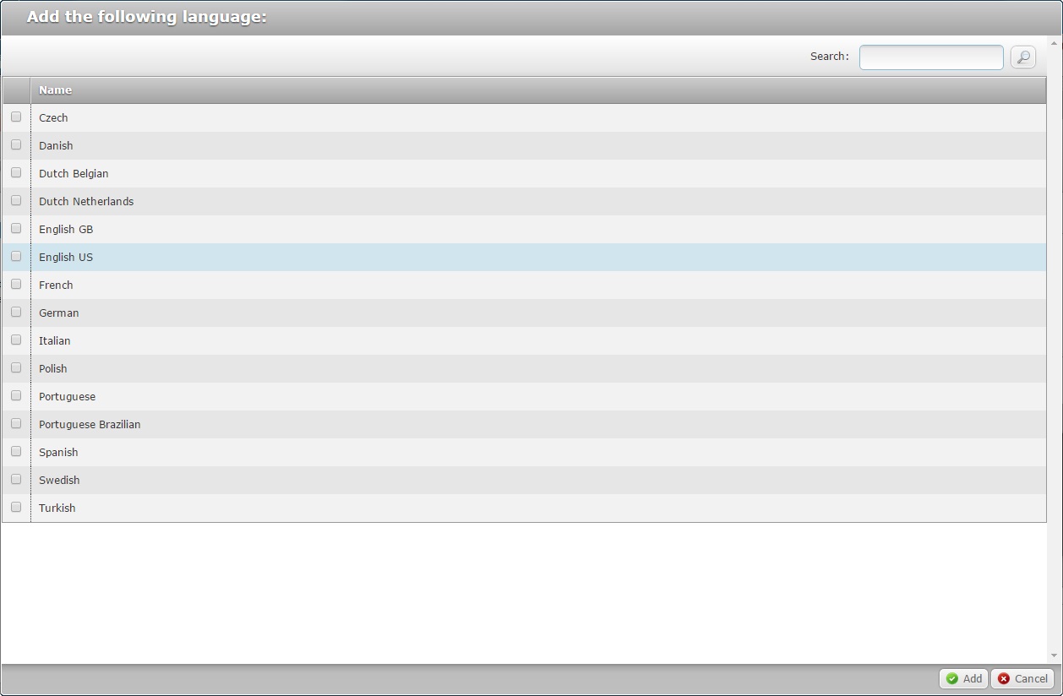The width and height of the screenshot is (1063, 696).
Task: Click the 'Portuguese' row text
Action: point(68,397)
